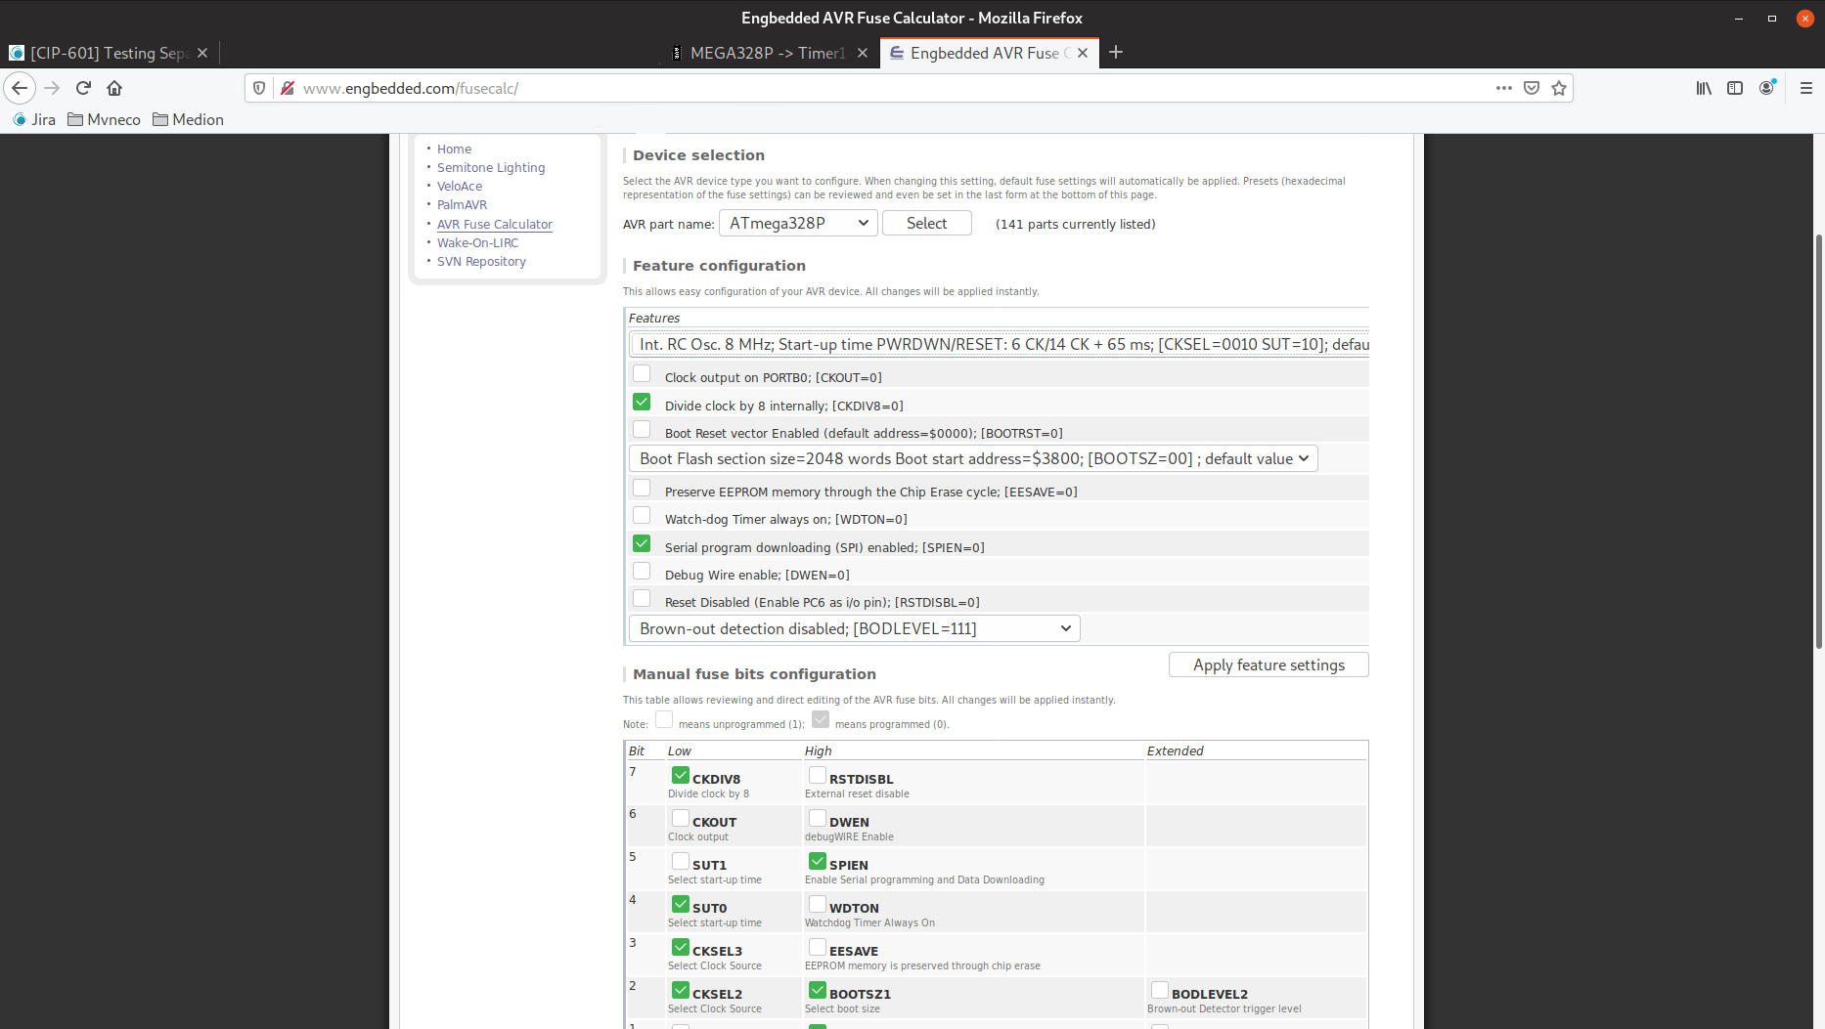1825x1029 pixels.
Task: Go forward using browser forward arrow
Action: coord(52,88)
